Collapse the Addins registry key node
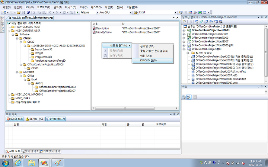Viewport: 268px width, 167px height. coord(29,83)
